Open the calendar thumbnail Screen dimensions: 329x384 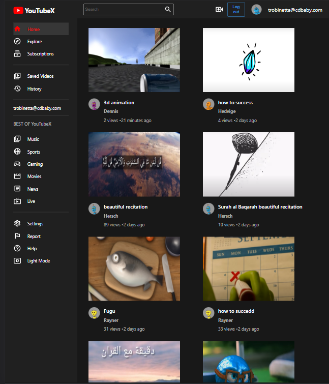[249, 269]
